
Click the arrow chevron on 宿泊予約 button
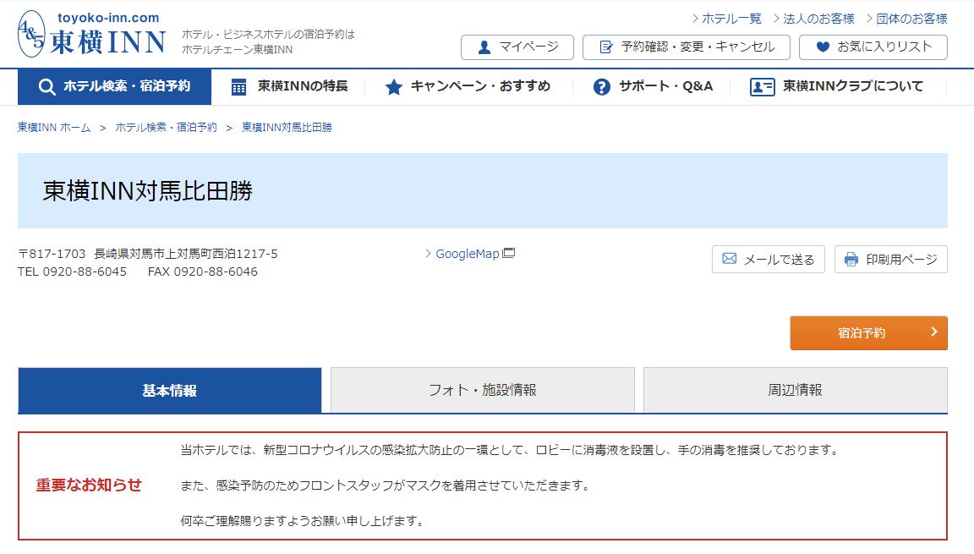pos(933,332)
